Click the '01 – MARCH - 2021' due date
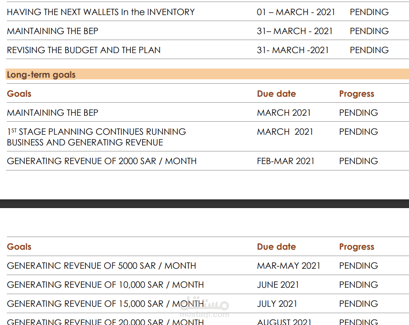 click(296, 12)
